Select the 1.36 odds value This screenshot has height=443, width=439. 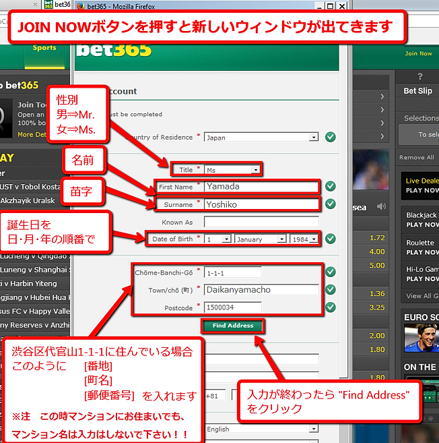(x=377, y=293)
